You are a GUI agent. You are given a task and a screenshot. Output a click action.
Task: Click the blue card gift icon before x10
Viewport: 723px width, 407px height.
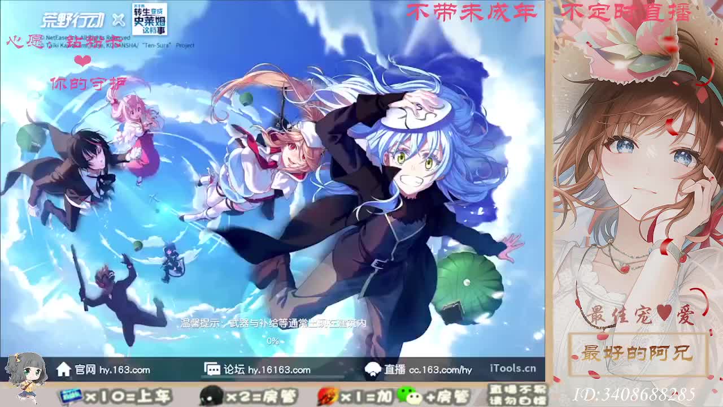[x=71, y=396]
